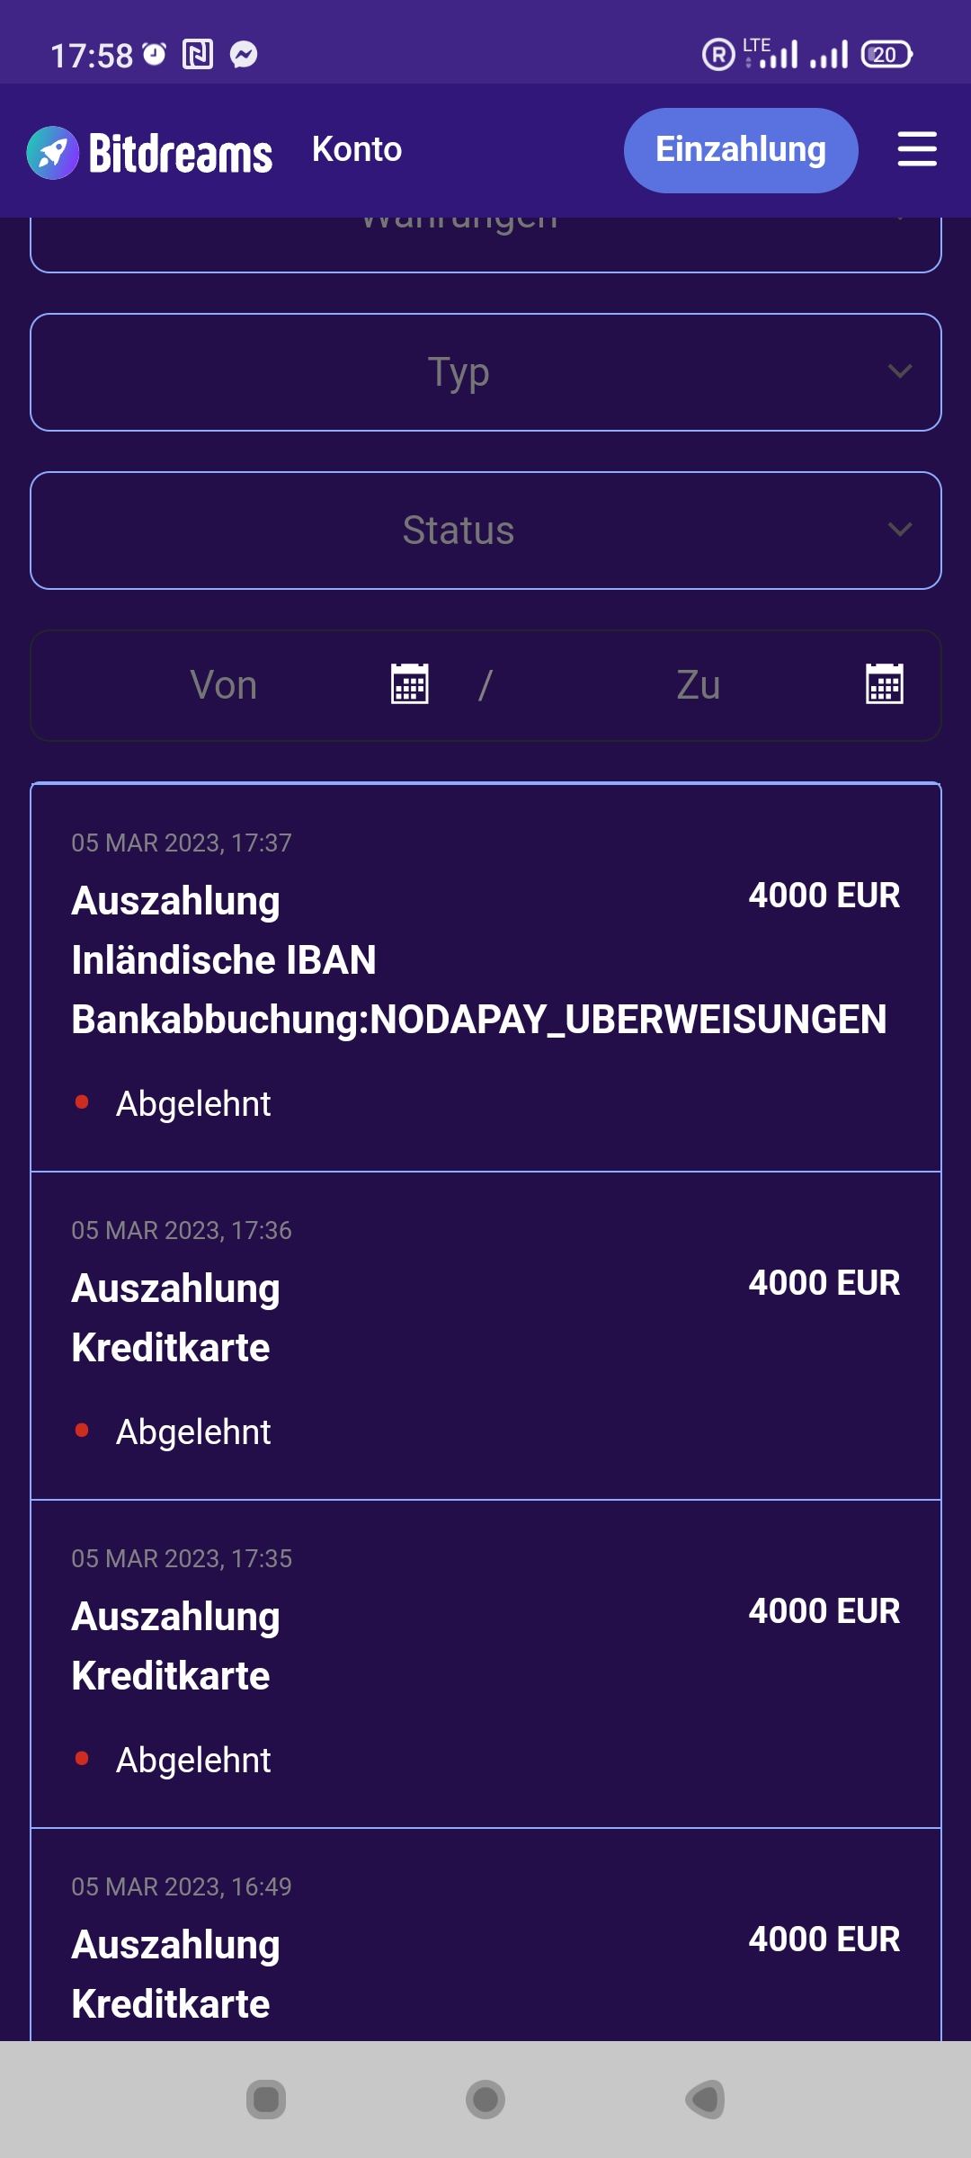Expand the Typ dropdown
This screenshot has height=2158, width=971.
pos(485,372)
